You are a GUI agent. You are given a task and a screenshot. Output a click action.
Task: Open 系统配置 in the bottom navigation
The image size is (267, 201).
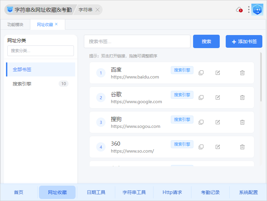pos(248,192)
